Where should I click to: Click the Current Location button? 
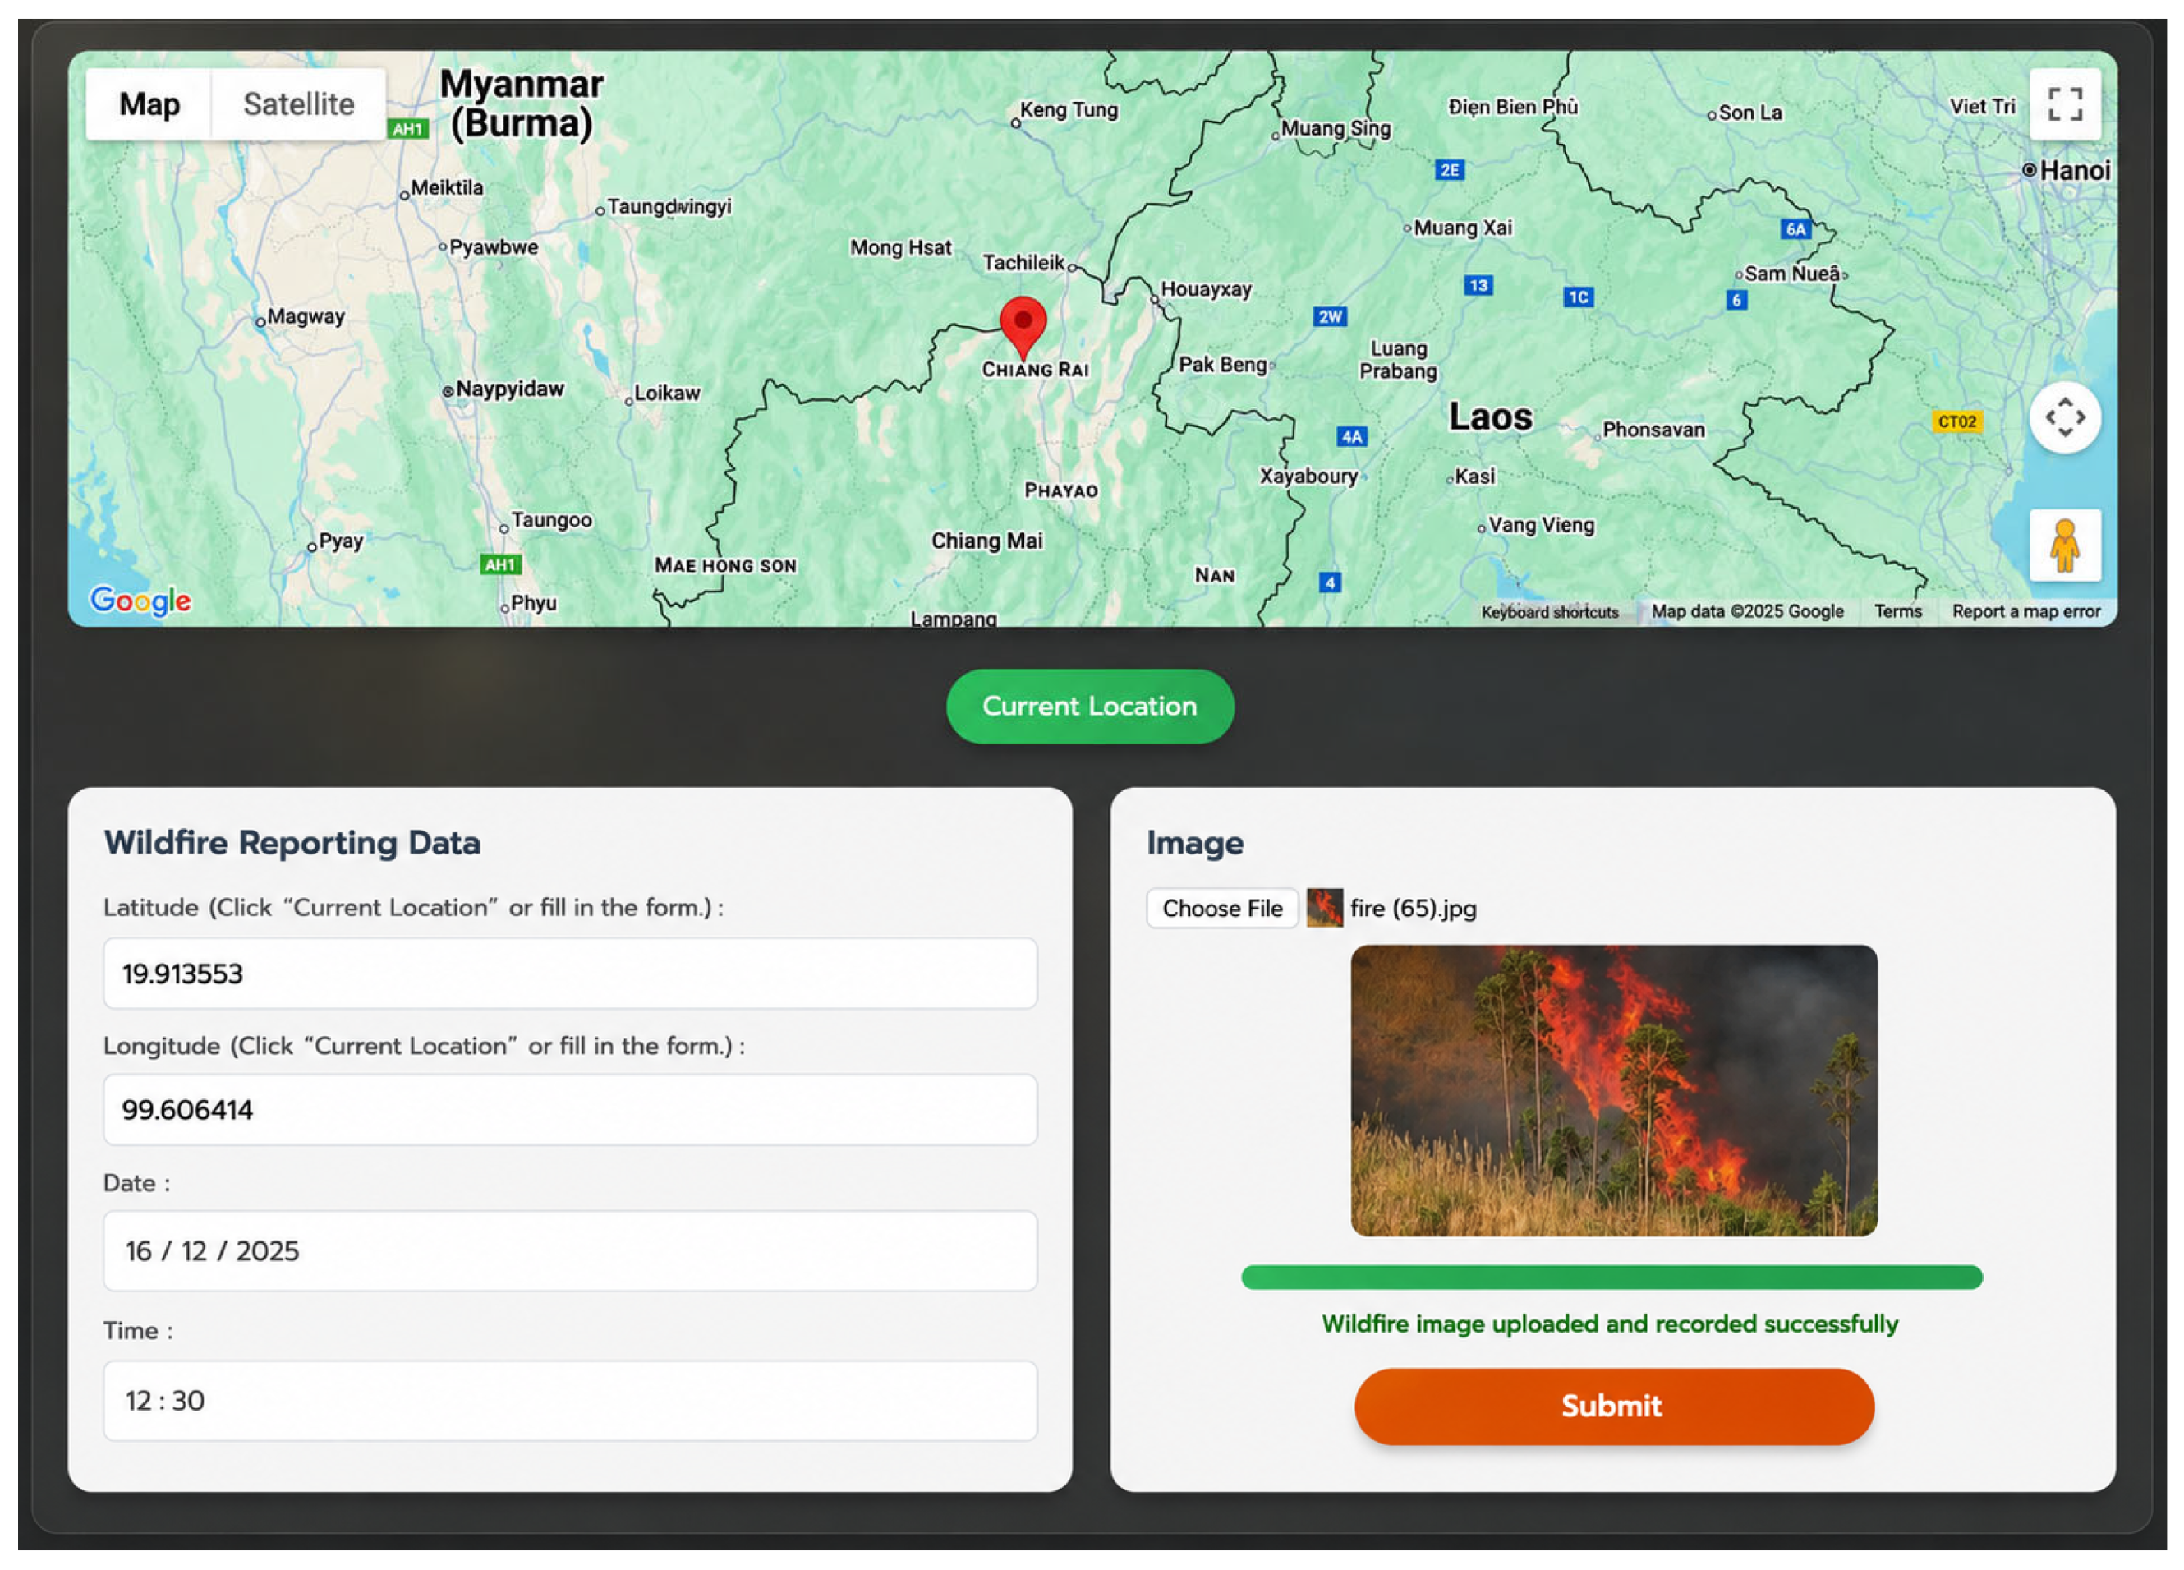[x=1090, y=706]
